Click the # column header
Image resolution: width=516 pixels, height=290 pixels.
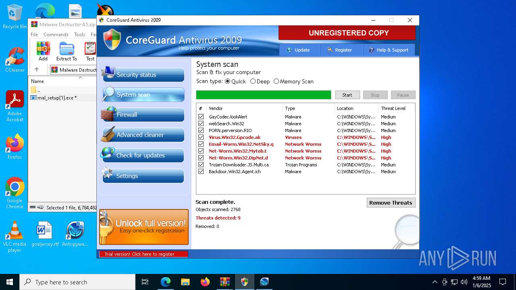(201, 108)
